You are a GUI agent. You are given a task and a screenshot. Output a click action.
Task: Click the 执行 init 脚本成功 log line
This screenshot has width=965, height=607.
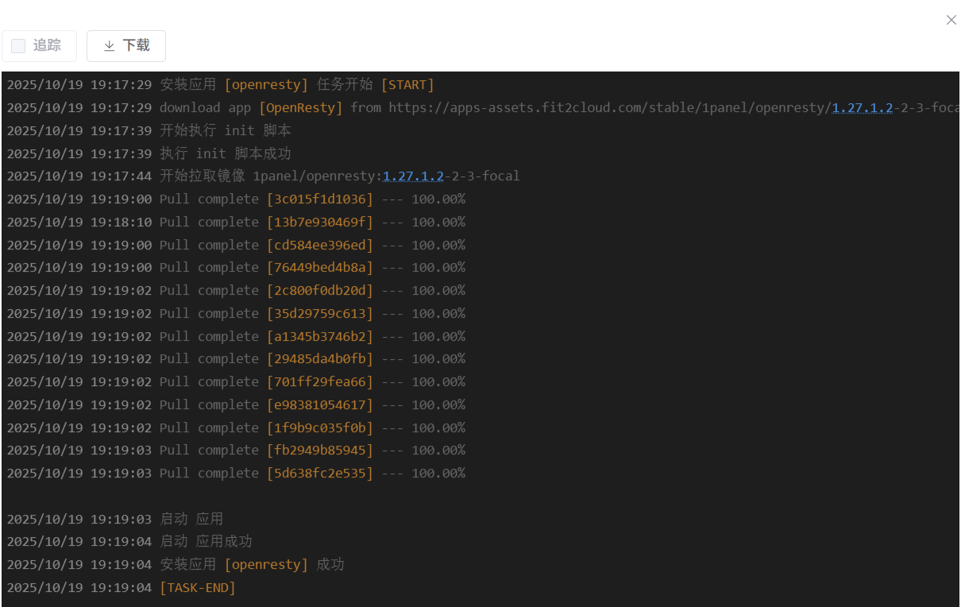(226, 153)
